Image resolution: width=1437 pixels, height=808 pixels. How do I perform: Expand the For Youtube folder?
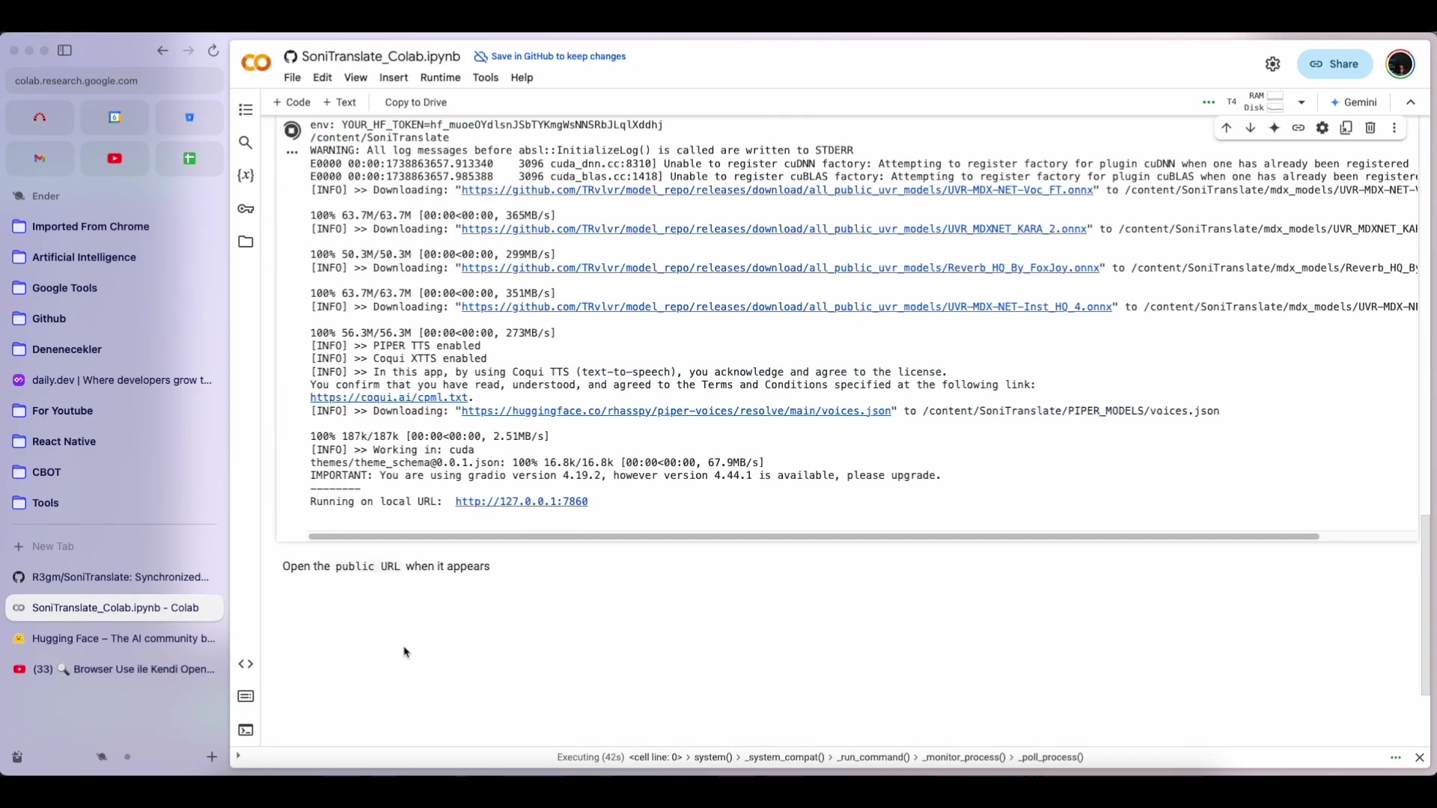[115, 411]
